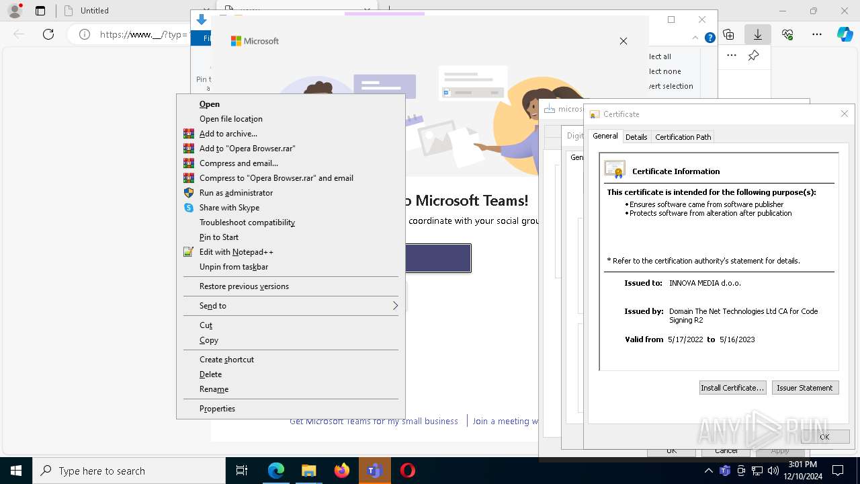View site information icon in address bar
The image size is (860, 484).
click(85, 34)
